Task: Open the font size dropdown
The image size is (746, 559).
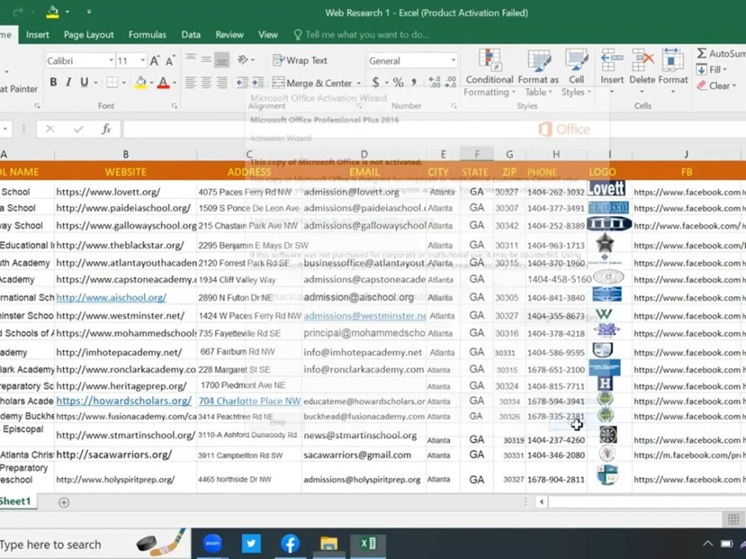Action: tap(142, 60)
